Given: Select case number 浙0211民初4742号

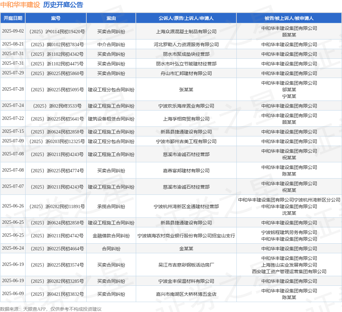Looking at the screenshot, I should pos(57,236).
